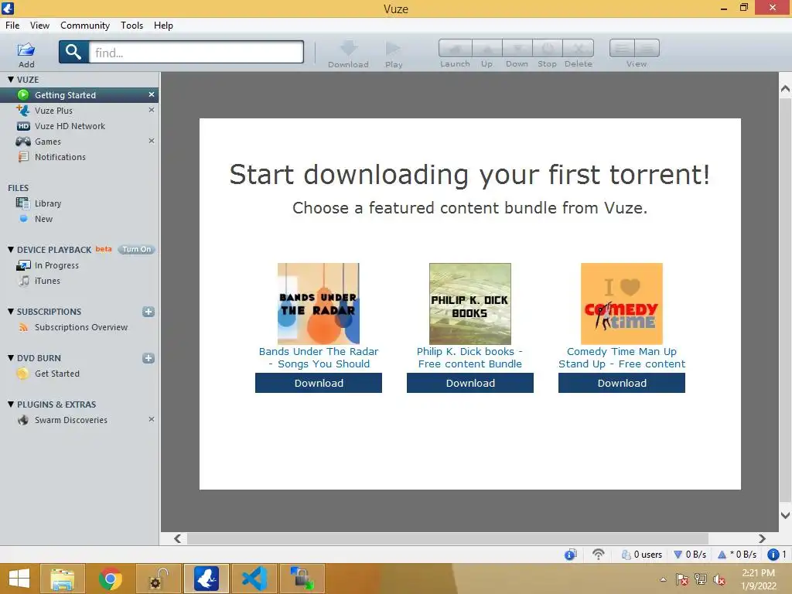Download Bands Under The Radar bundle
This screenshot has height=594, width=792.
pyautogui.click(x=319, y=383)
